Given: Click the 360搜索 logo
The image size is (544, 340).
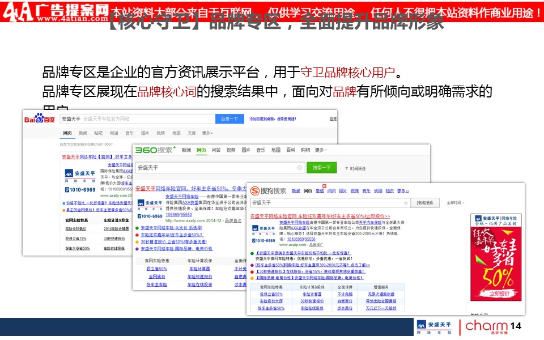Looking at the screenshot, I should (154, 150).
